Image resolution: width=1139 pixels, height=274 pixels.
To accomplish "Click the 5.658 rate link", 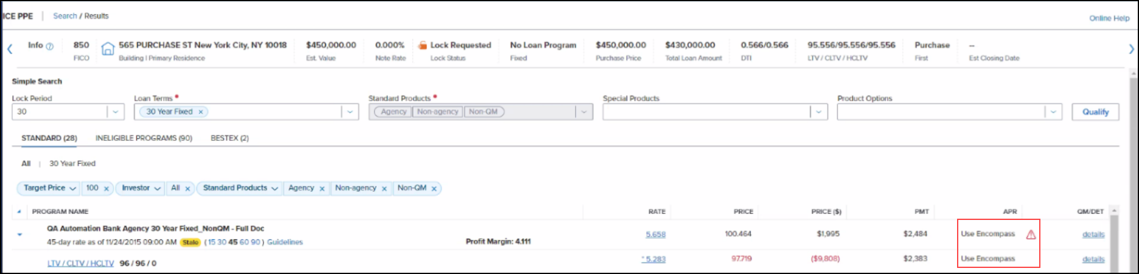I will tap(655, 235).
